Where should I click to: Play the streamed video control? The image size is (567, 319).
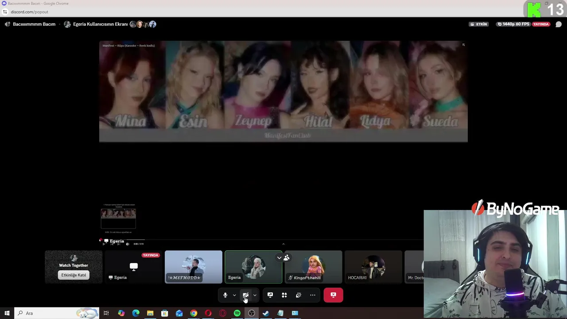[x=104, y=244]
